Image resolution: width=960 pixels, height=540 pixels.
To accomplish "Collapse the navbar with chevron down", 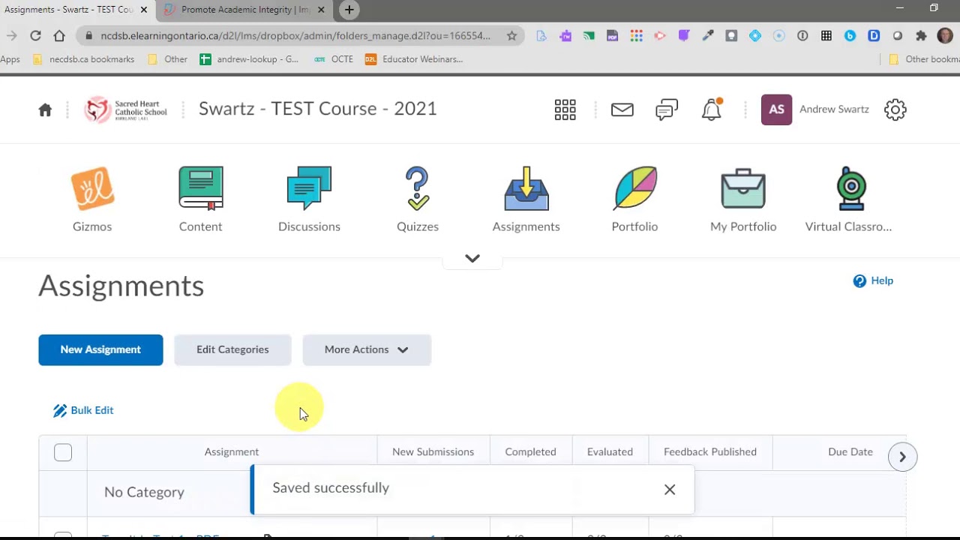I will pos(472,258).
